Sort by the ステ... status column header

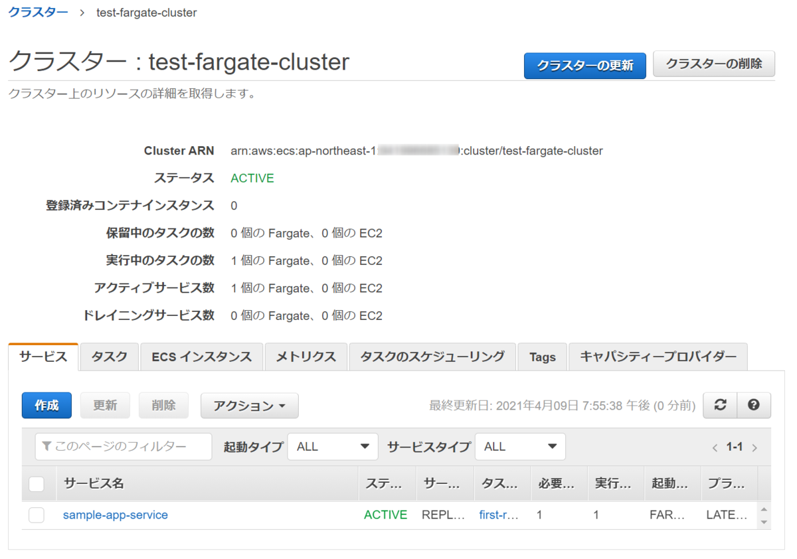[x=387, y=484]
